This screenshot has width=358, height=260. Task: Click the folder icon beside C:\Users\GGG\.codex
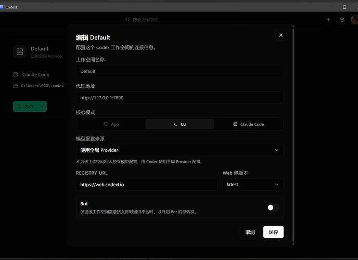pyautogui.click(x=16, y=86)
